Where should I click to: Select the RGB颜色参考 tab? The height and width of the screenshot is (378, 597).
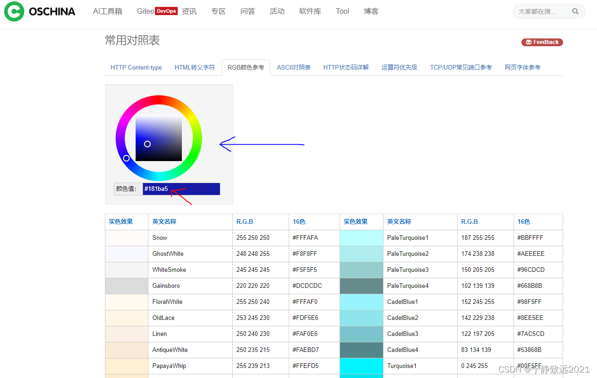pos(246,68)
